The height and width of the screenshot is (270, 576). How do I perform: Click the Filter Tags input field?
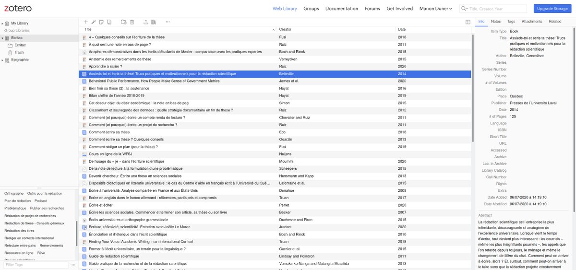(36, 265)
